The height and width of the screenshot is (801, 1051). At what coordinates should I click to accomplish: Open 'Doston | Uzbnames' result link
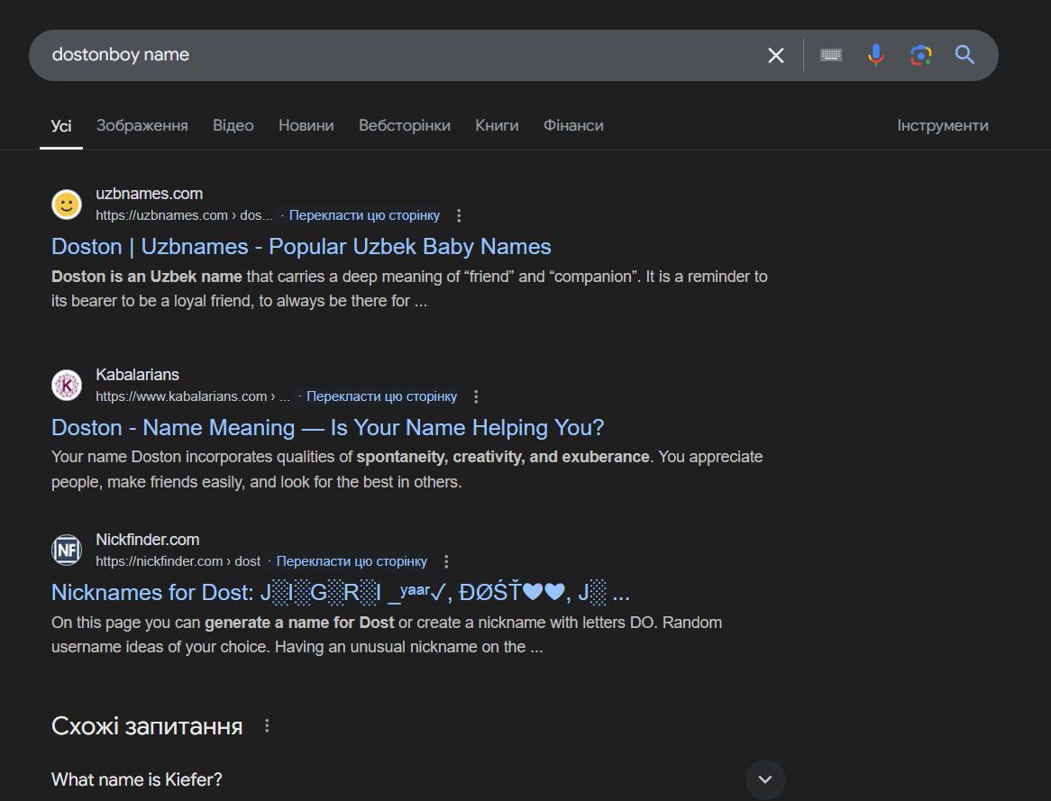pyautogui.click(x=301, y=247)
